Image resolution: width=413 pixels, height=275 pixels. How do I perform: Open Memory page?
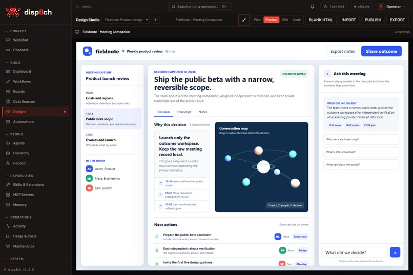[x=35, y=205]
